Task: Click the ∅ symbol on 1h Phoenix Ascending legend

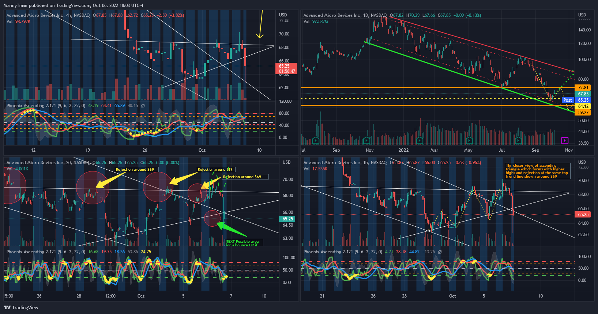Action: point(440,252)
